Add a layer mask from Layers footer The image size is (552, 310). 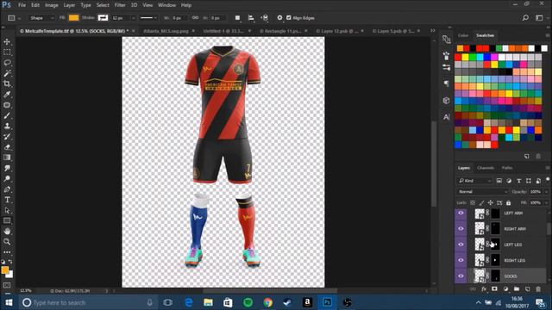[494, 289]
